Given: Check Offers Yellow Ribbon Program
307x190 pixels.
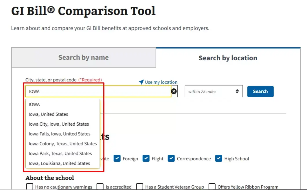Looking at the screenshot, I should [212, 186].
